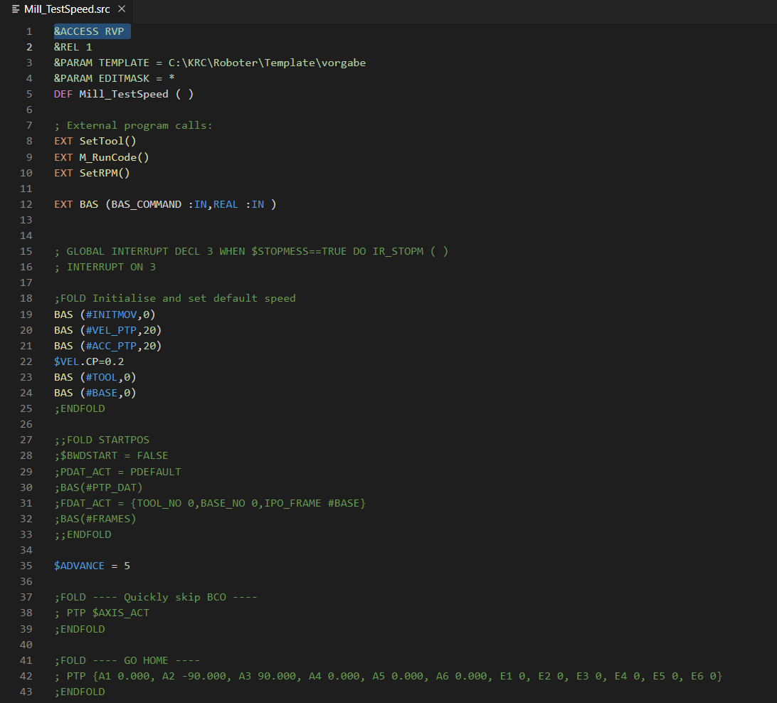Click the ;ENDFOLD comment on line 25
Image resolution: width=777 pixels, height=703 pixels.
coord(80,408)
